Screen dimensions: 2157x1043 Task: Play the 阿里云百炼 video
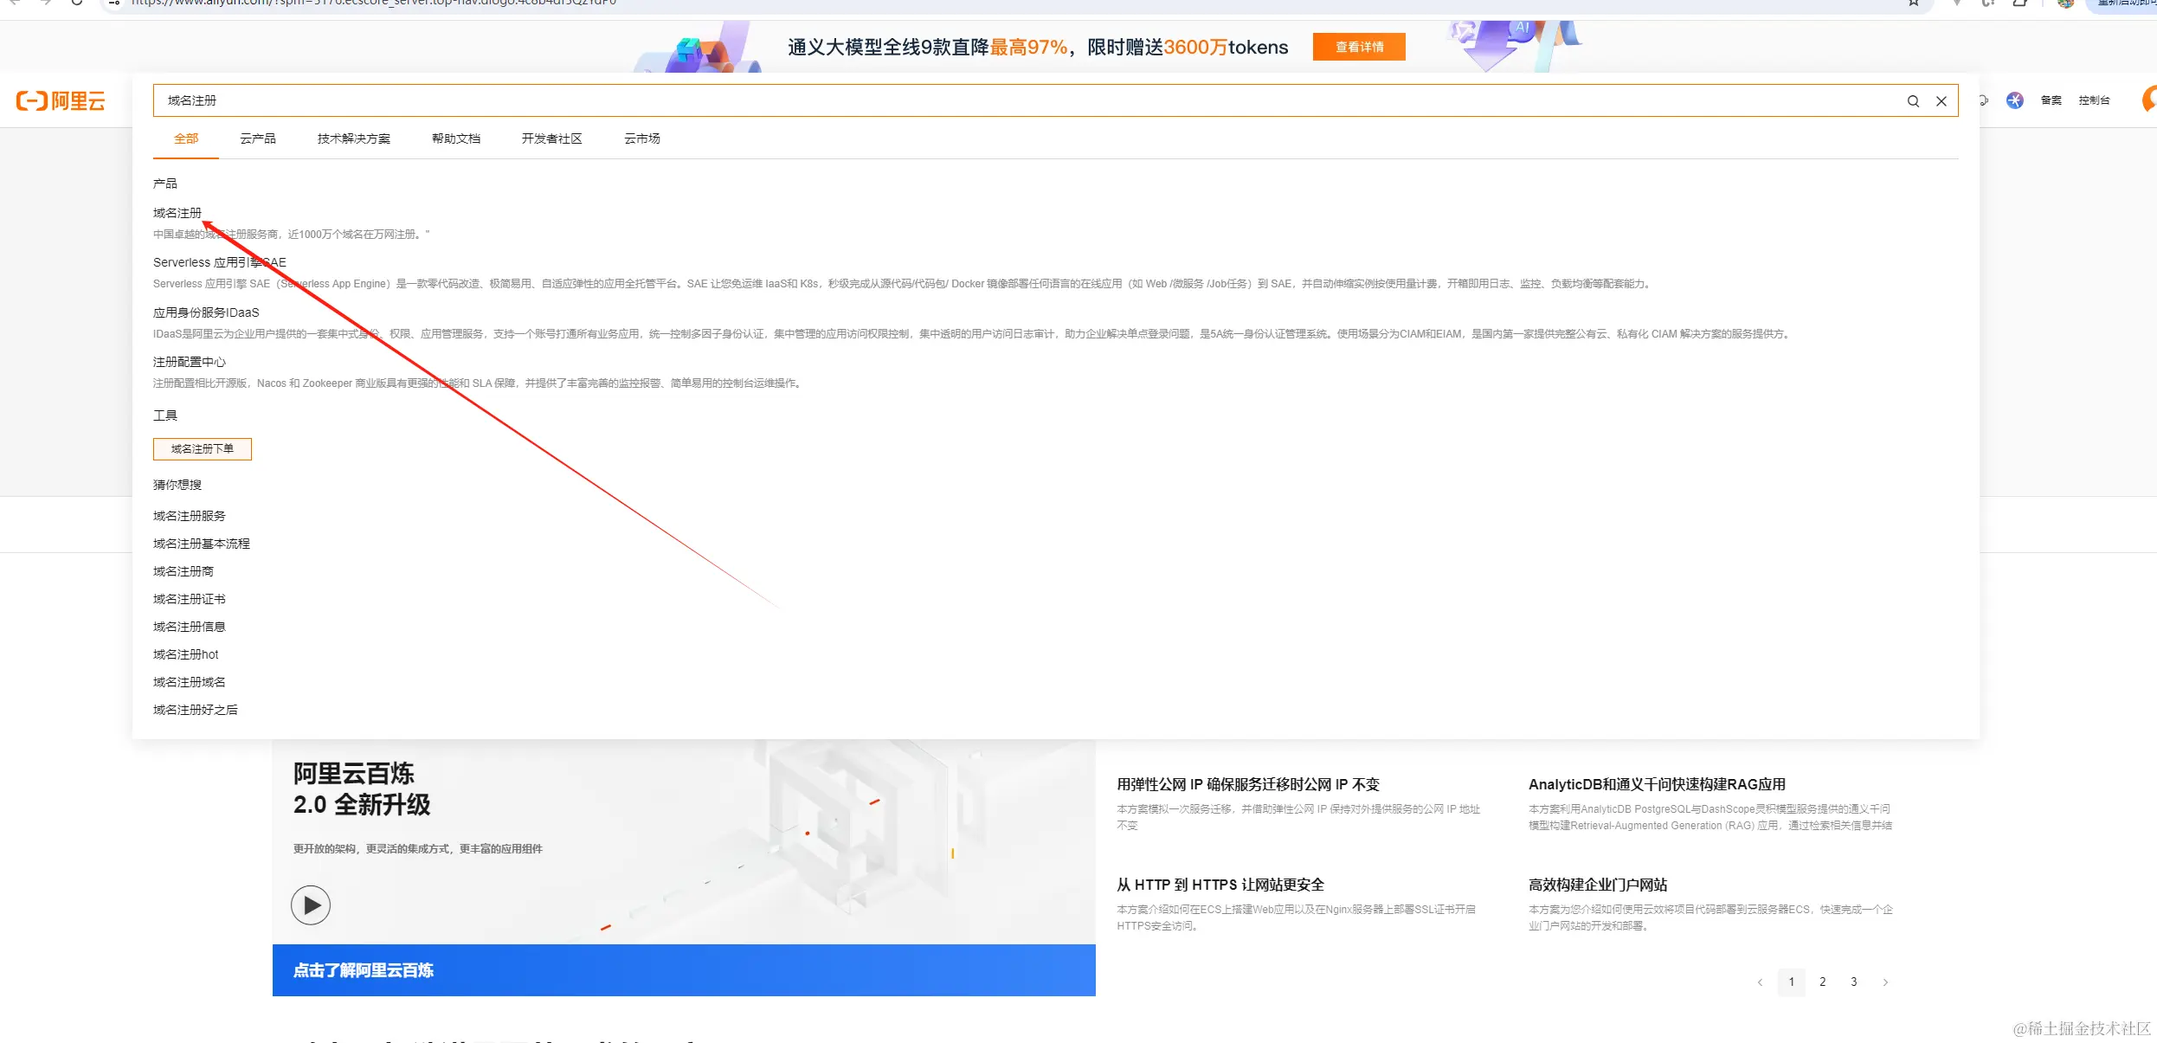pyautogui.click(x=311, y=905)
